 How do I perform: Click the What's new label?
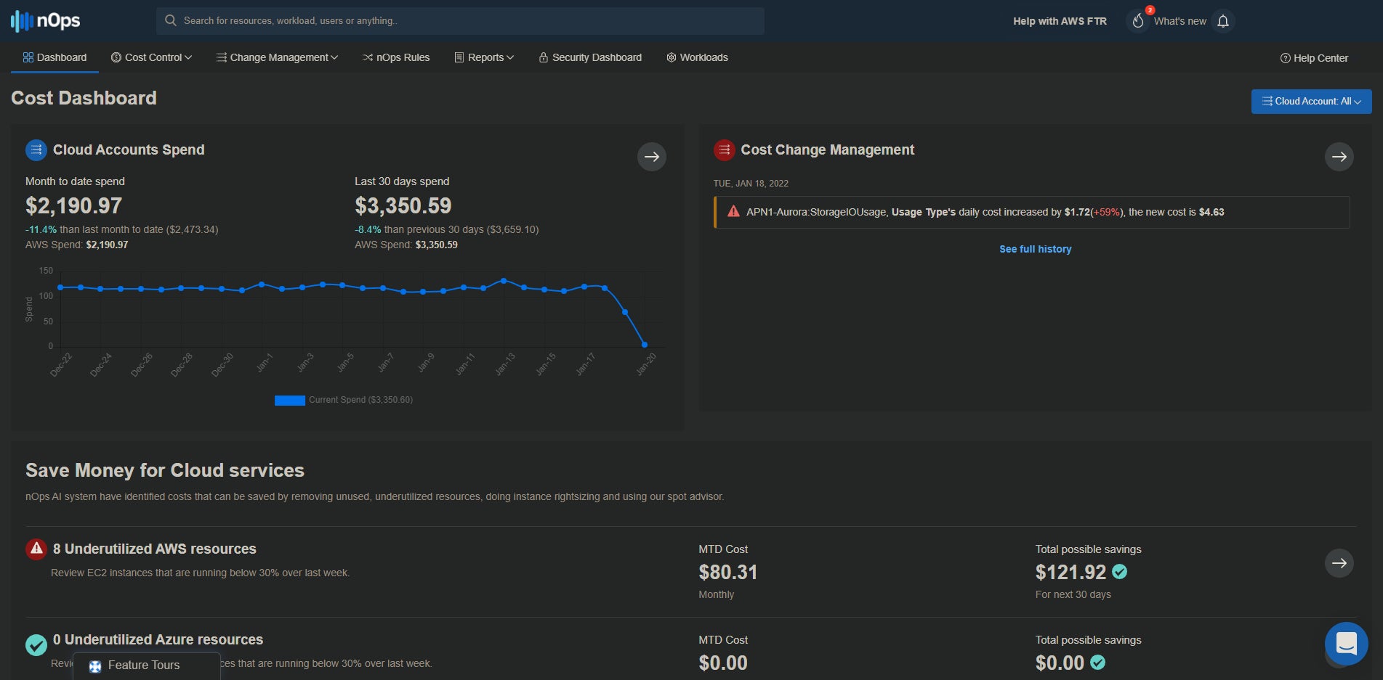point(1180,21)
